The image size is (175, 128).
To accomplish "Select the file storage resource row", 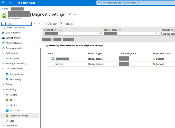I will point(62,64).
